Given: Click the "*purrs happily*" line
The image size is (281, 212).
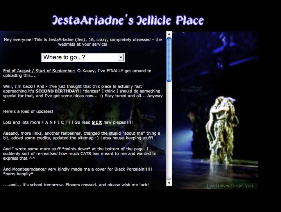Looking at the screenshot, I should [x=18, y=174].
